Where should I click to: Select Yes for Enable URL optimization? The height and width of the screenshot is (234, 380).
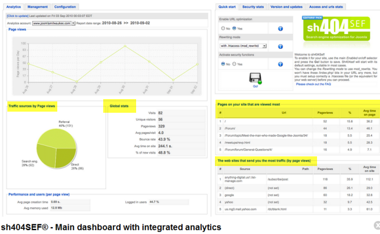coord(234,28)
